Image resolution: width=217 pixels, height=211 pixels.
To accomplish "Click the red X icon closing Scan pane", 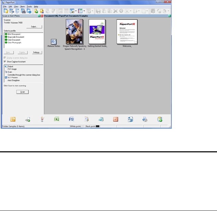I will 42,16.
